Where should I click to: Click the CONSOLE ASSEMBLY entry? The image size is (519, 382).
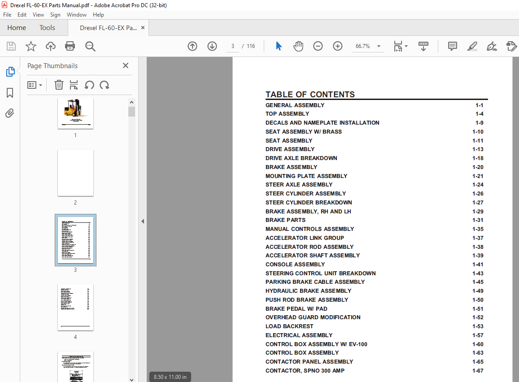point(295,264)
